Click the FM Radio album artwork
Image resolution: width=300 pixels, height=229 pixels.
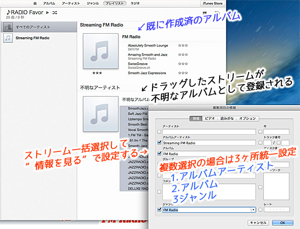tap(101, 51)
